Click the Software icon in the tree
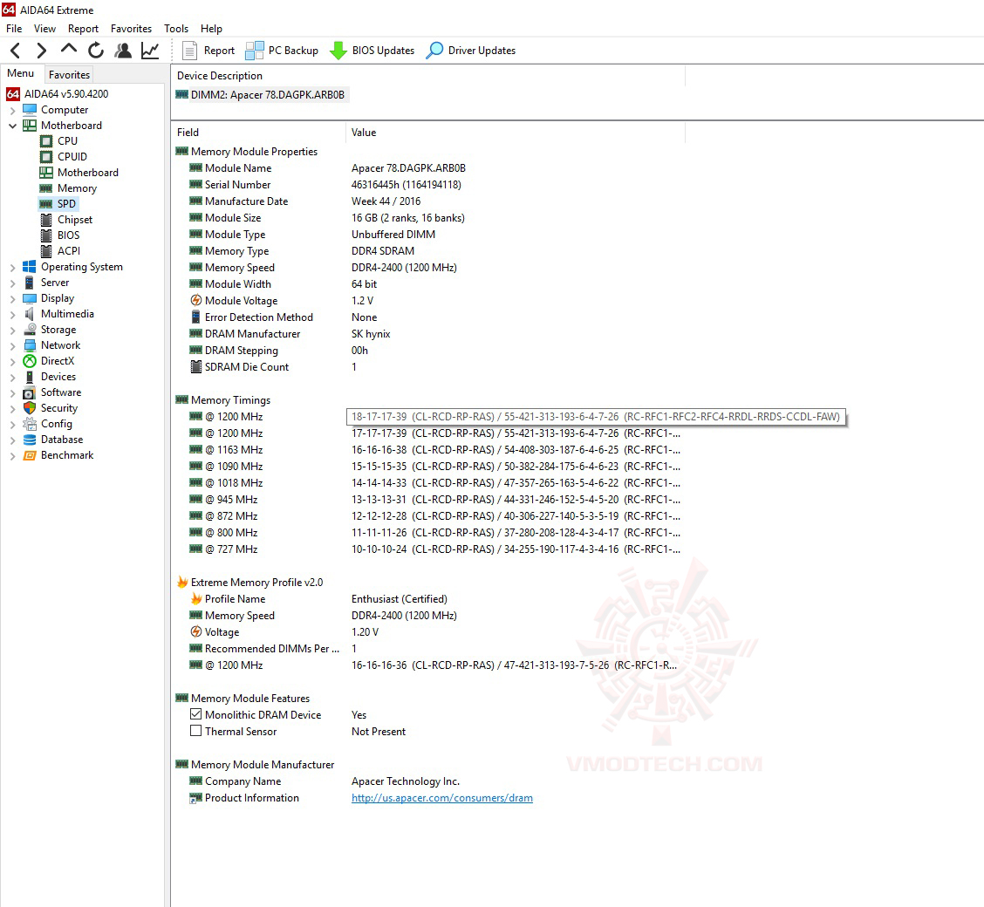Viewport: 984px width, 907px height. (30, 392)
